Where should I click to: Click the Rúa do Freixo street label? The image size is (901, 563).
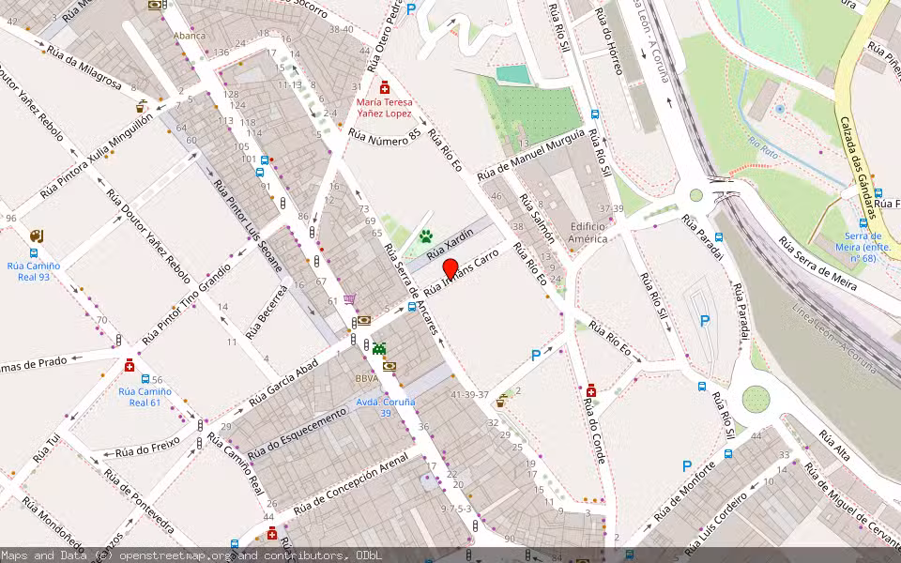tap(147, 447)
